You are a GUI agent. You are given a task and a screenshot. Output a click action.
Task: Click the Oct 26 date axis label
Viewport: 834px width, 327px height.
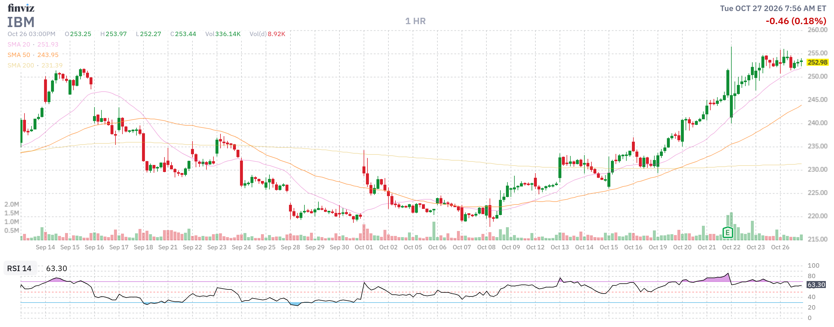click(780, 247)
